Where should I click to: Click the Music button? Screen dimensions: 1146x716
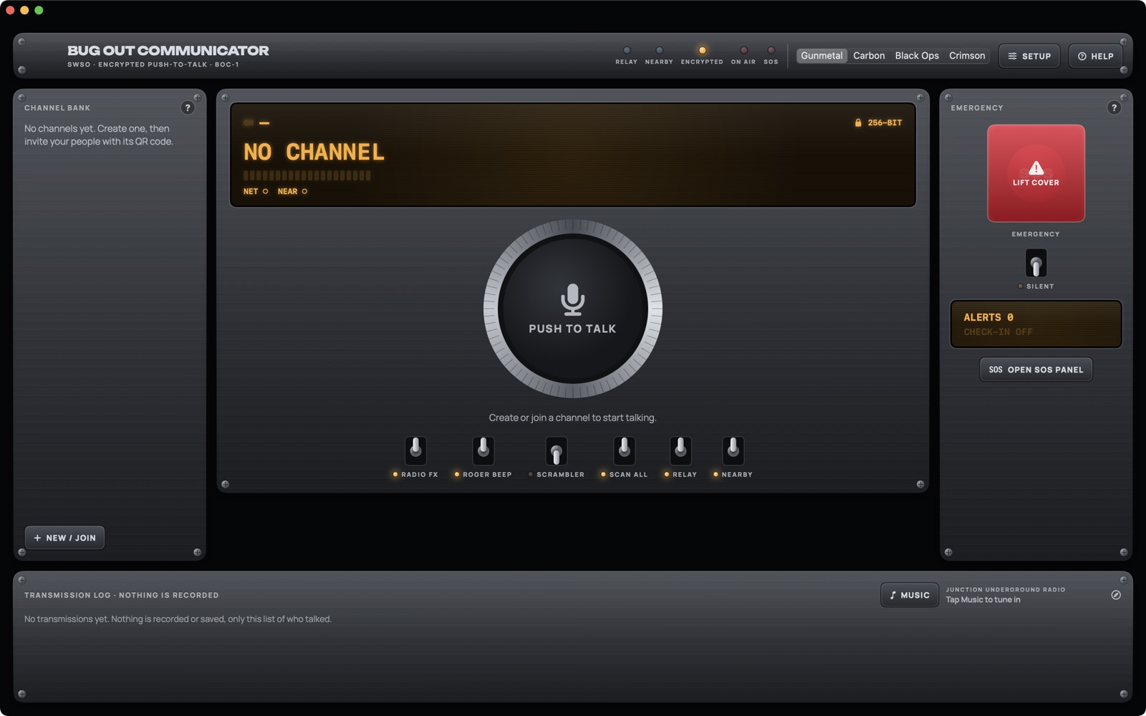click(910, 595)
